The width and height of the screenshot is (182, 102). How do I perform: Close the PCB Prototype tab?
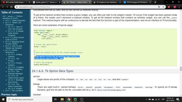click(150, 2)
